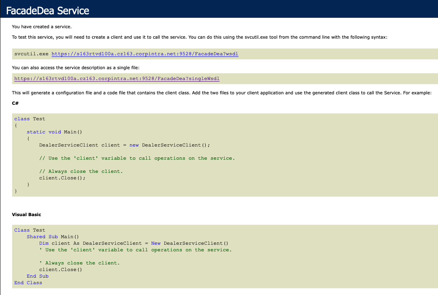This screenshot has height=295, width=438.
Task: Click the C# section heading
Action: (x=15, y=103)
